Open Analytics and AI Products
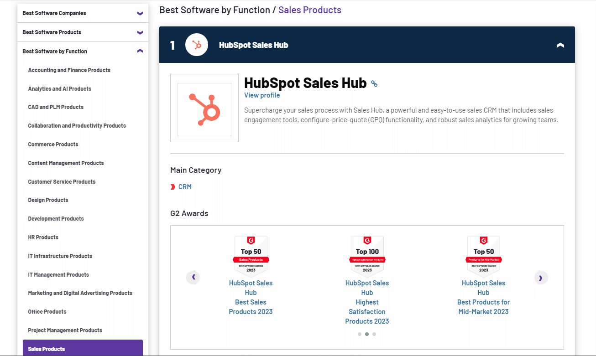 [x=60, y=89]
